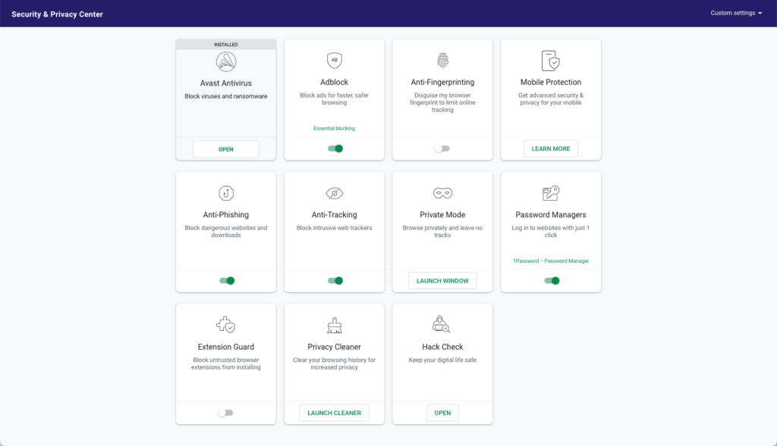Disable the Adblock toggle
Screen dimensions: 777x446
tap(334, 148)
